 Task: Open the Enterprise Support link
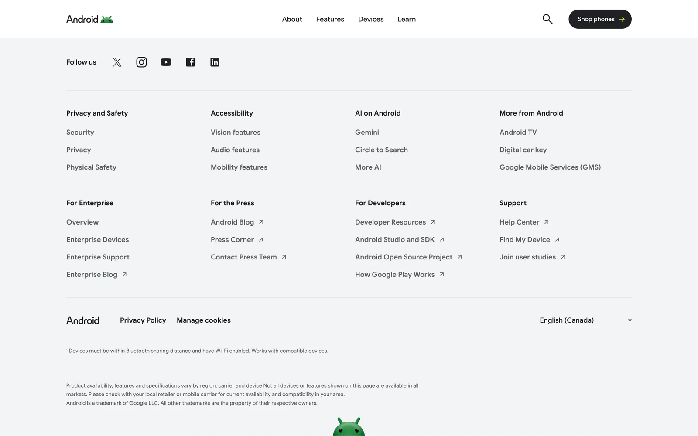(98, 257)
